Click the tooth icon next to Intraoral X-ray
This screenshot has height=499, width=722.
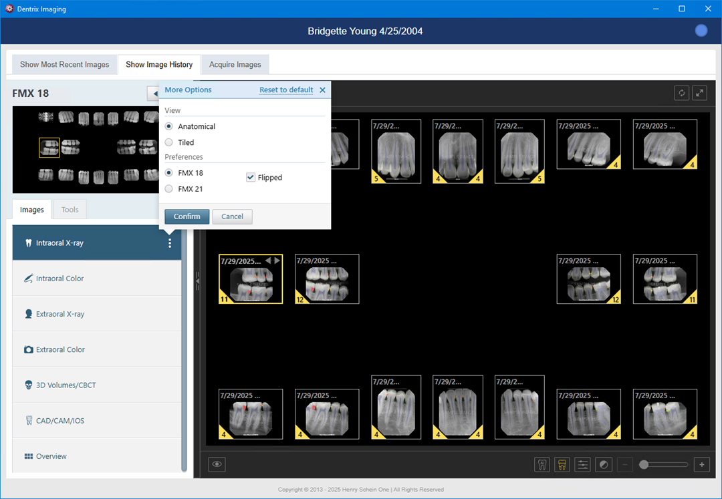pos(29,243)
